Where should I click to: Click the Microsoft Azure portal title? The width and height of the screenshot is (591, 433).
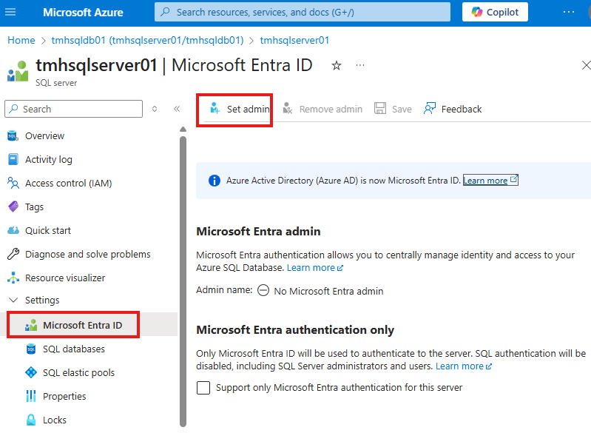(83, 12)
